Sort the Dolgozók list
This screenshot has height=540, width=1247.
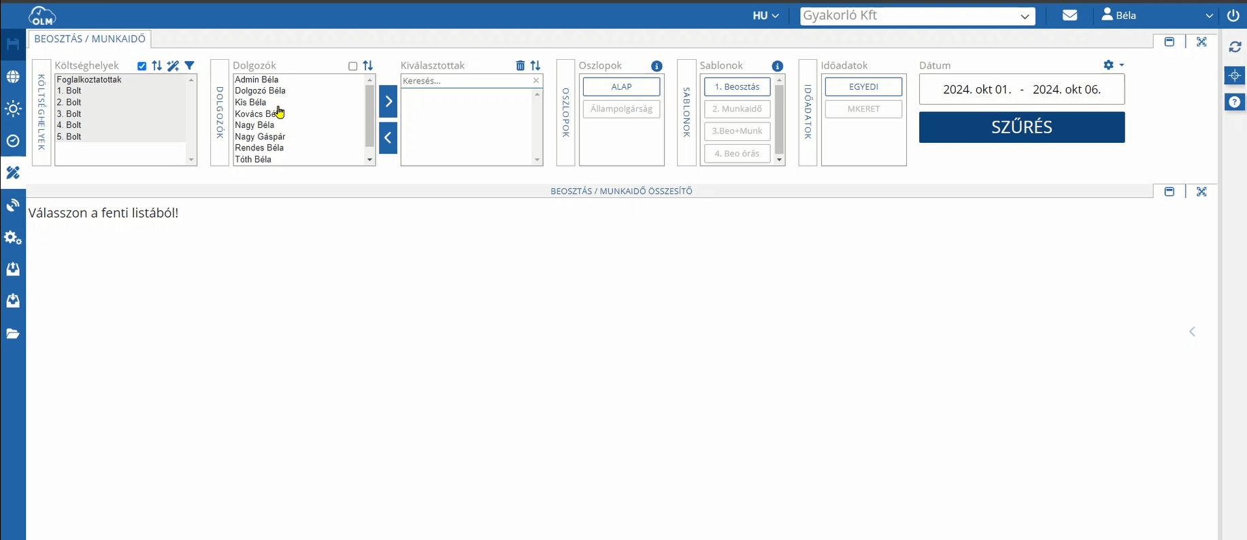click(x=368, y=66)
